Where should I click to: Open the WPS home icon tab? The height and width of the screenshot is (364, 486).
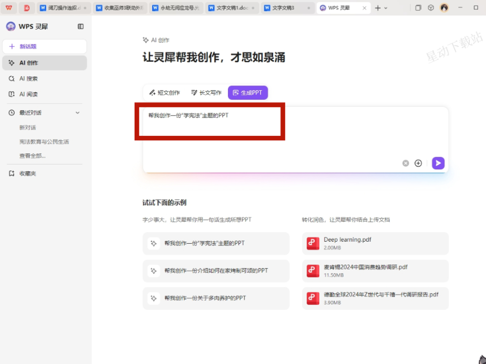pos(9,8)
